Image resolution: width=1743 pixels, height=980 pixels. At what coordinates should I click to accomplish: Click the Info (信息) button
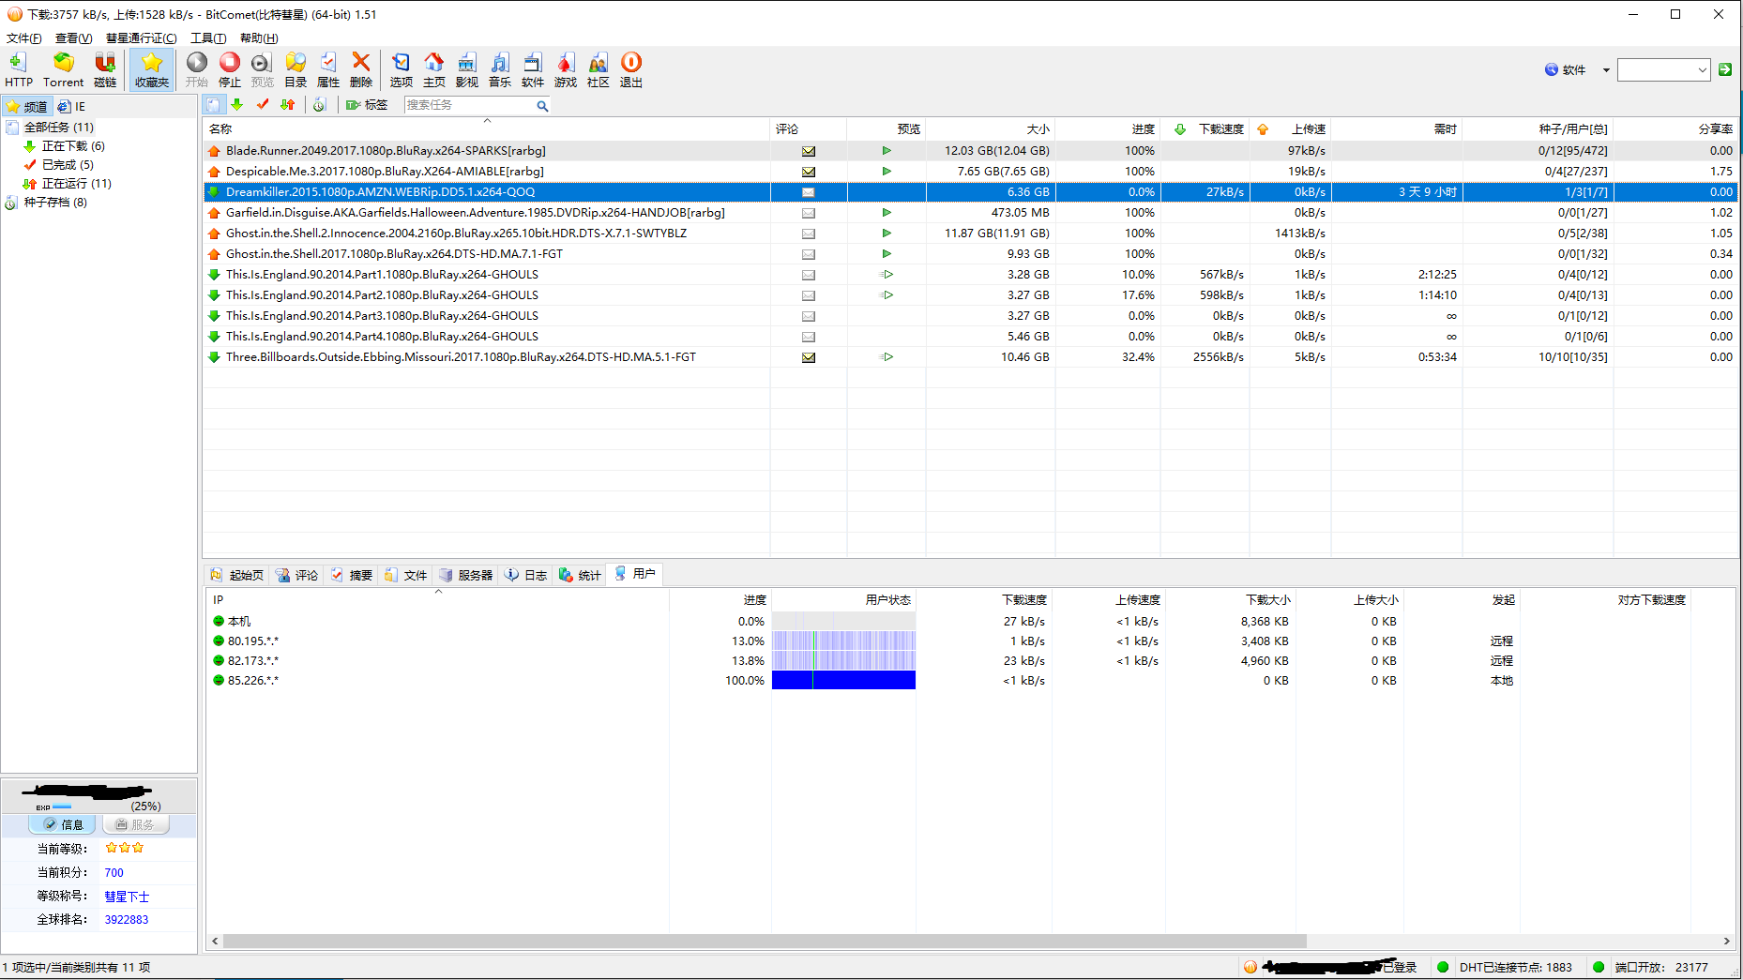tap(63, 824)
